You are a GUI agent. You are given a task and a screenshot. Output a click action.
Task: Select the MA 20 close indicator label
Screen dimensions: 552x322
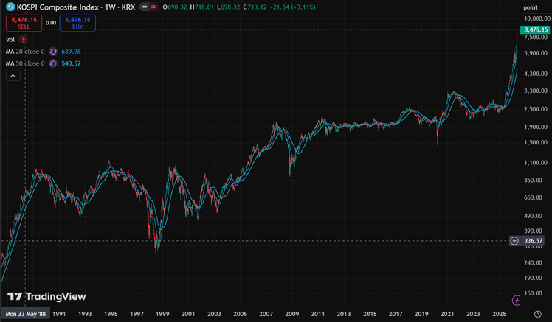[x=25, y=52]
